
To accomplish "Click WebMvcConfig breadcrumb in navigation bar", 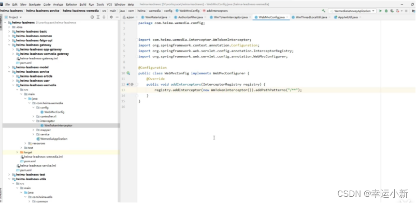I will 188,11.
